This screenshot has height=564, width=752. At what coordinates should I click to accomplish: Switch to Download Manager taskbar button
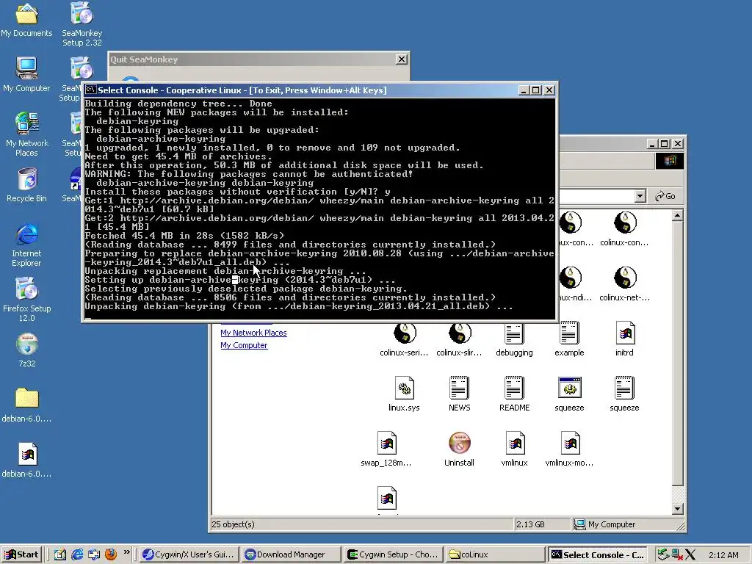pyautogui.click(x=291, y=555)
